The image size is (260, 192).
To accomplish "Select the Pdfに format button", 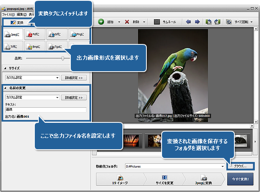I will 35,34.
